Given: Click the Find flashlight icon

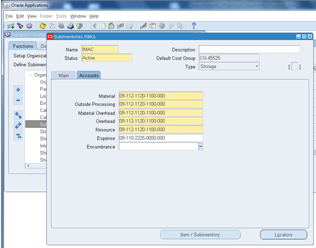Looking at the screenshot, I should click(x=20, y=26).
